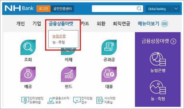
Task: Click the 공과금 bill icon
Action: click(109, 47)
